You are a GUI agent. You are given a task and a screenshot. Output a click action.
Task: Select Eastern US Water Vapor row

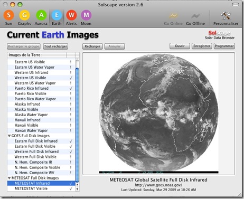(41, 67)
